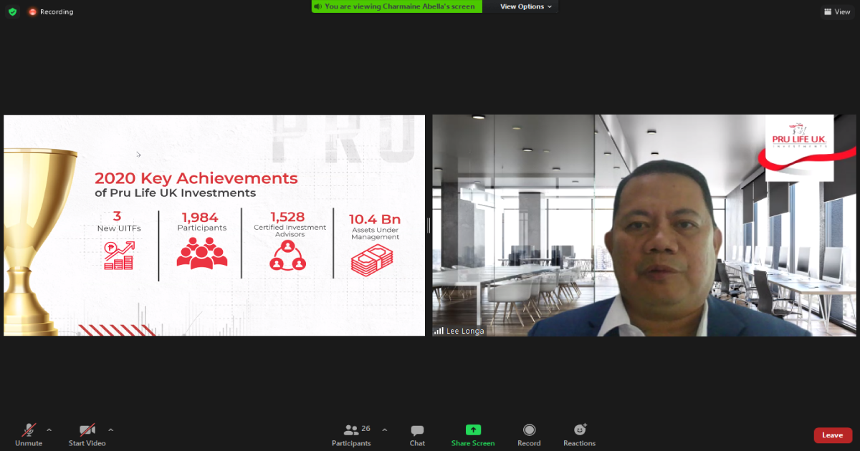Screen dimensions: 860x451
Task: Open the View menu at top right
Action: pos(836,11)
